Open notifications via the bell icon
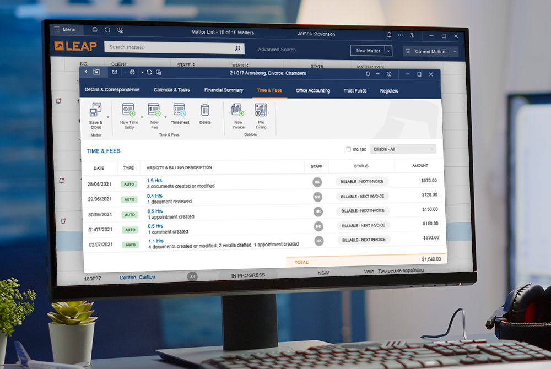 367,74
